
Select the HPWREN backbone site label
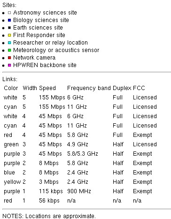pyautogui.click(x=45, y=65)
